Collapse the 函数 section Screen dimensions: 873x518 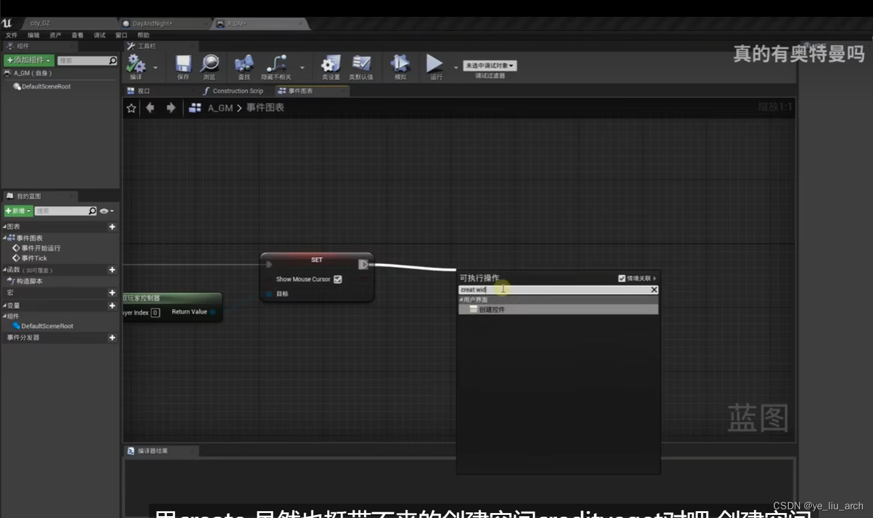click(5, 270)
